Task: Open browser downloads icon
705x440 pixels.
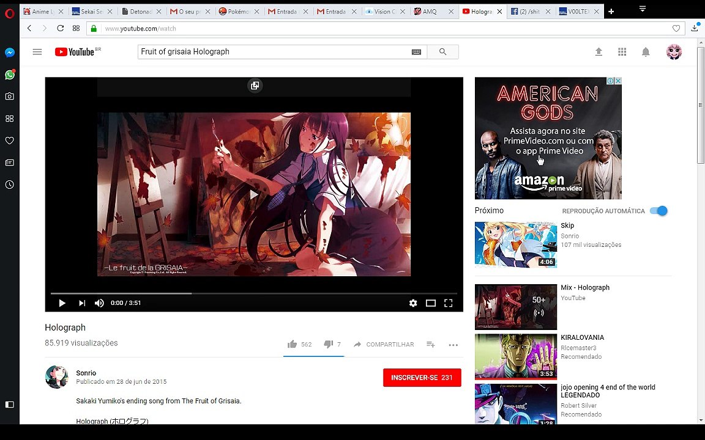Action: 695,28
